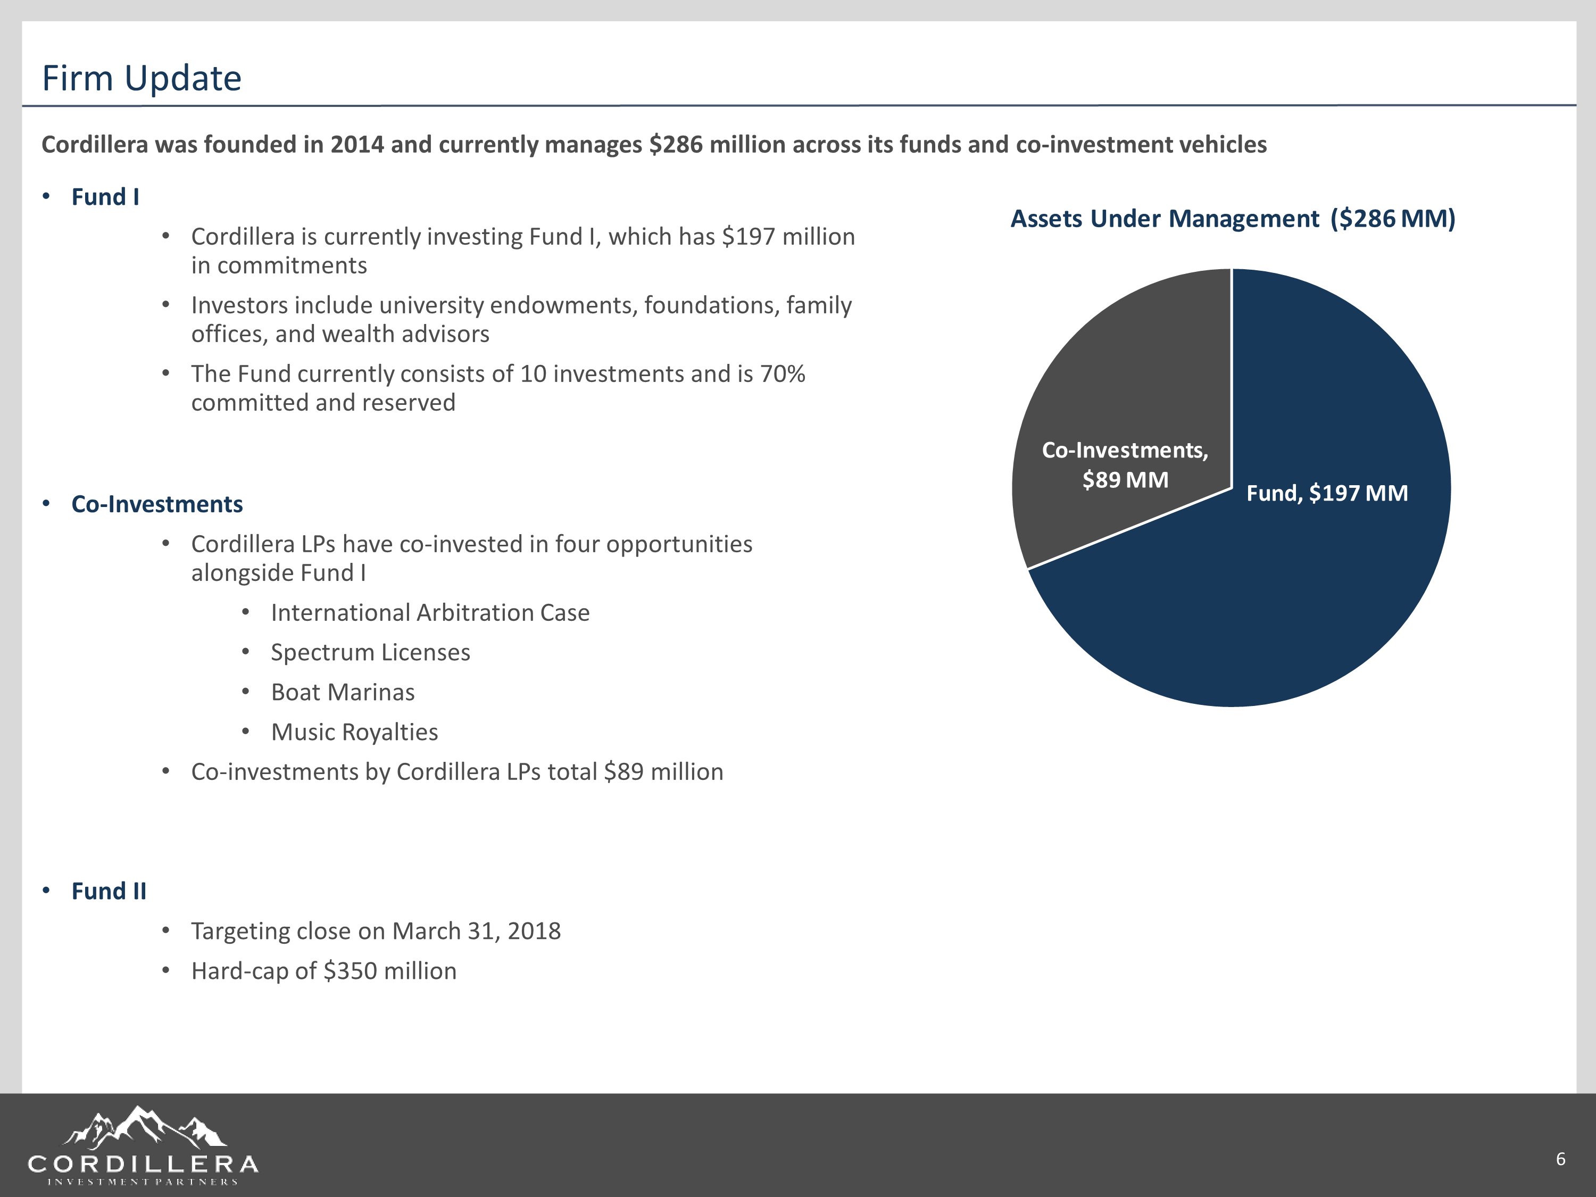Click the Targeting close on March 31 line

click(375, 931)
